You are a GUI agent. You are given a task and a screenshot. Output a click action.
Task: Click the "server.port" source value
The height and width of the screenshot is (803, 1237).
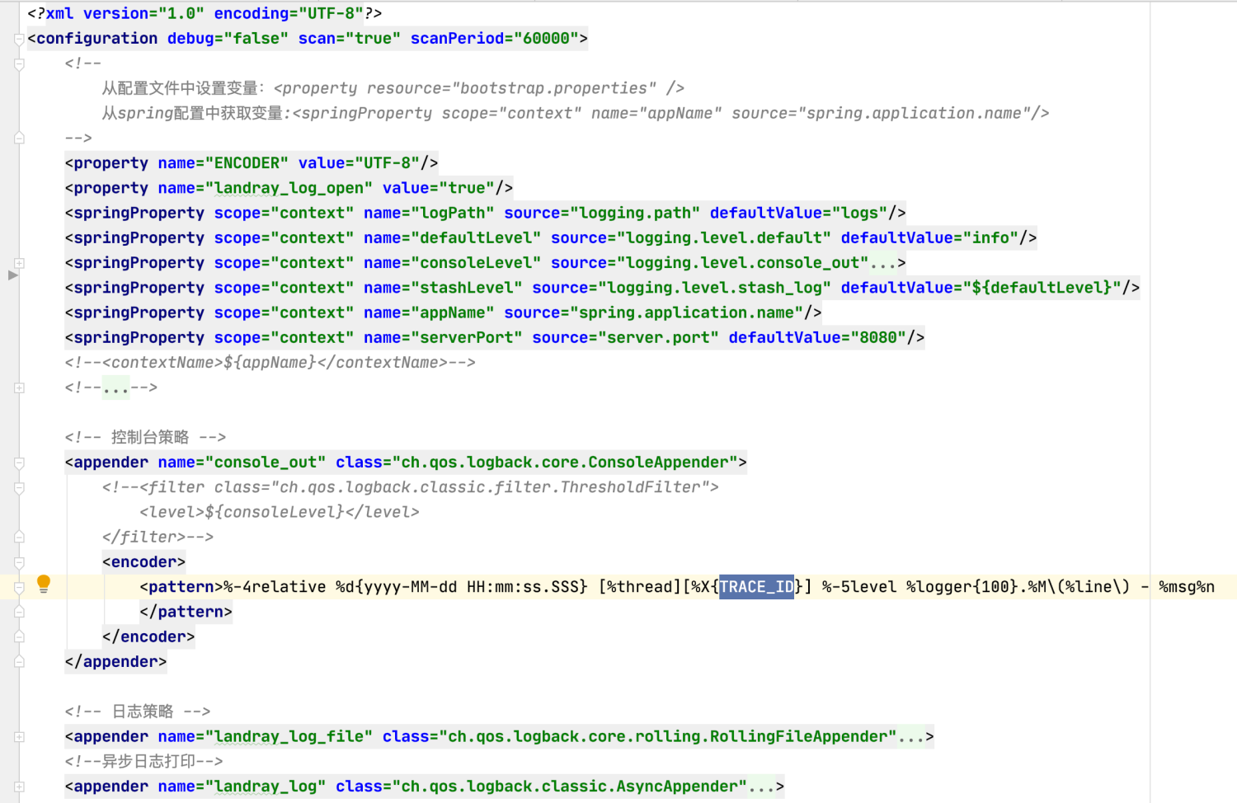click(658, 337)
